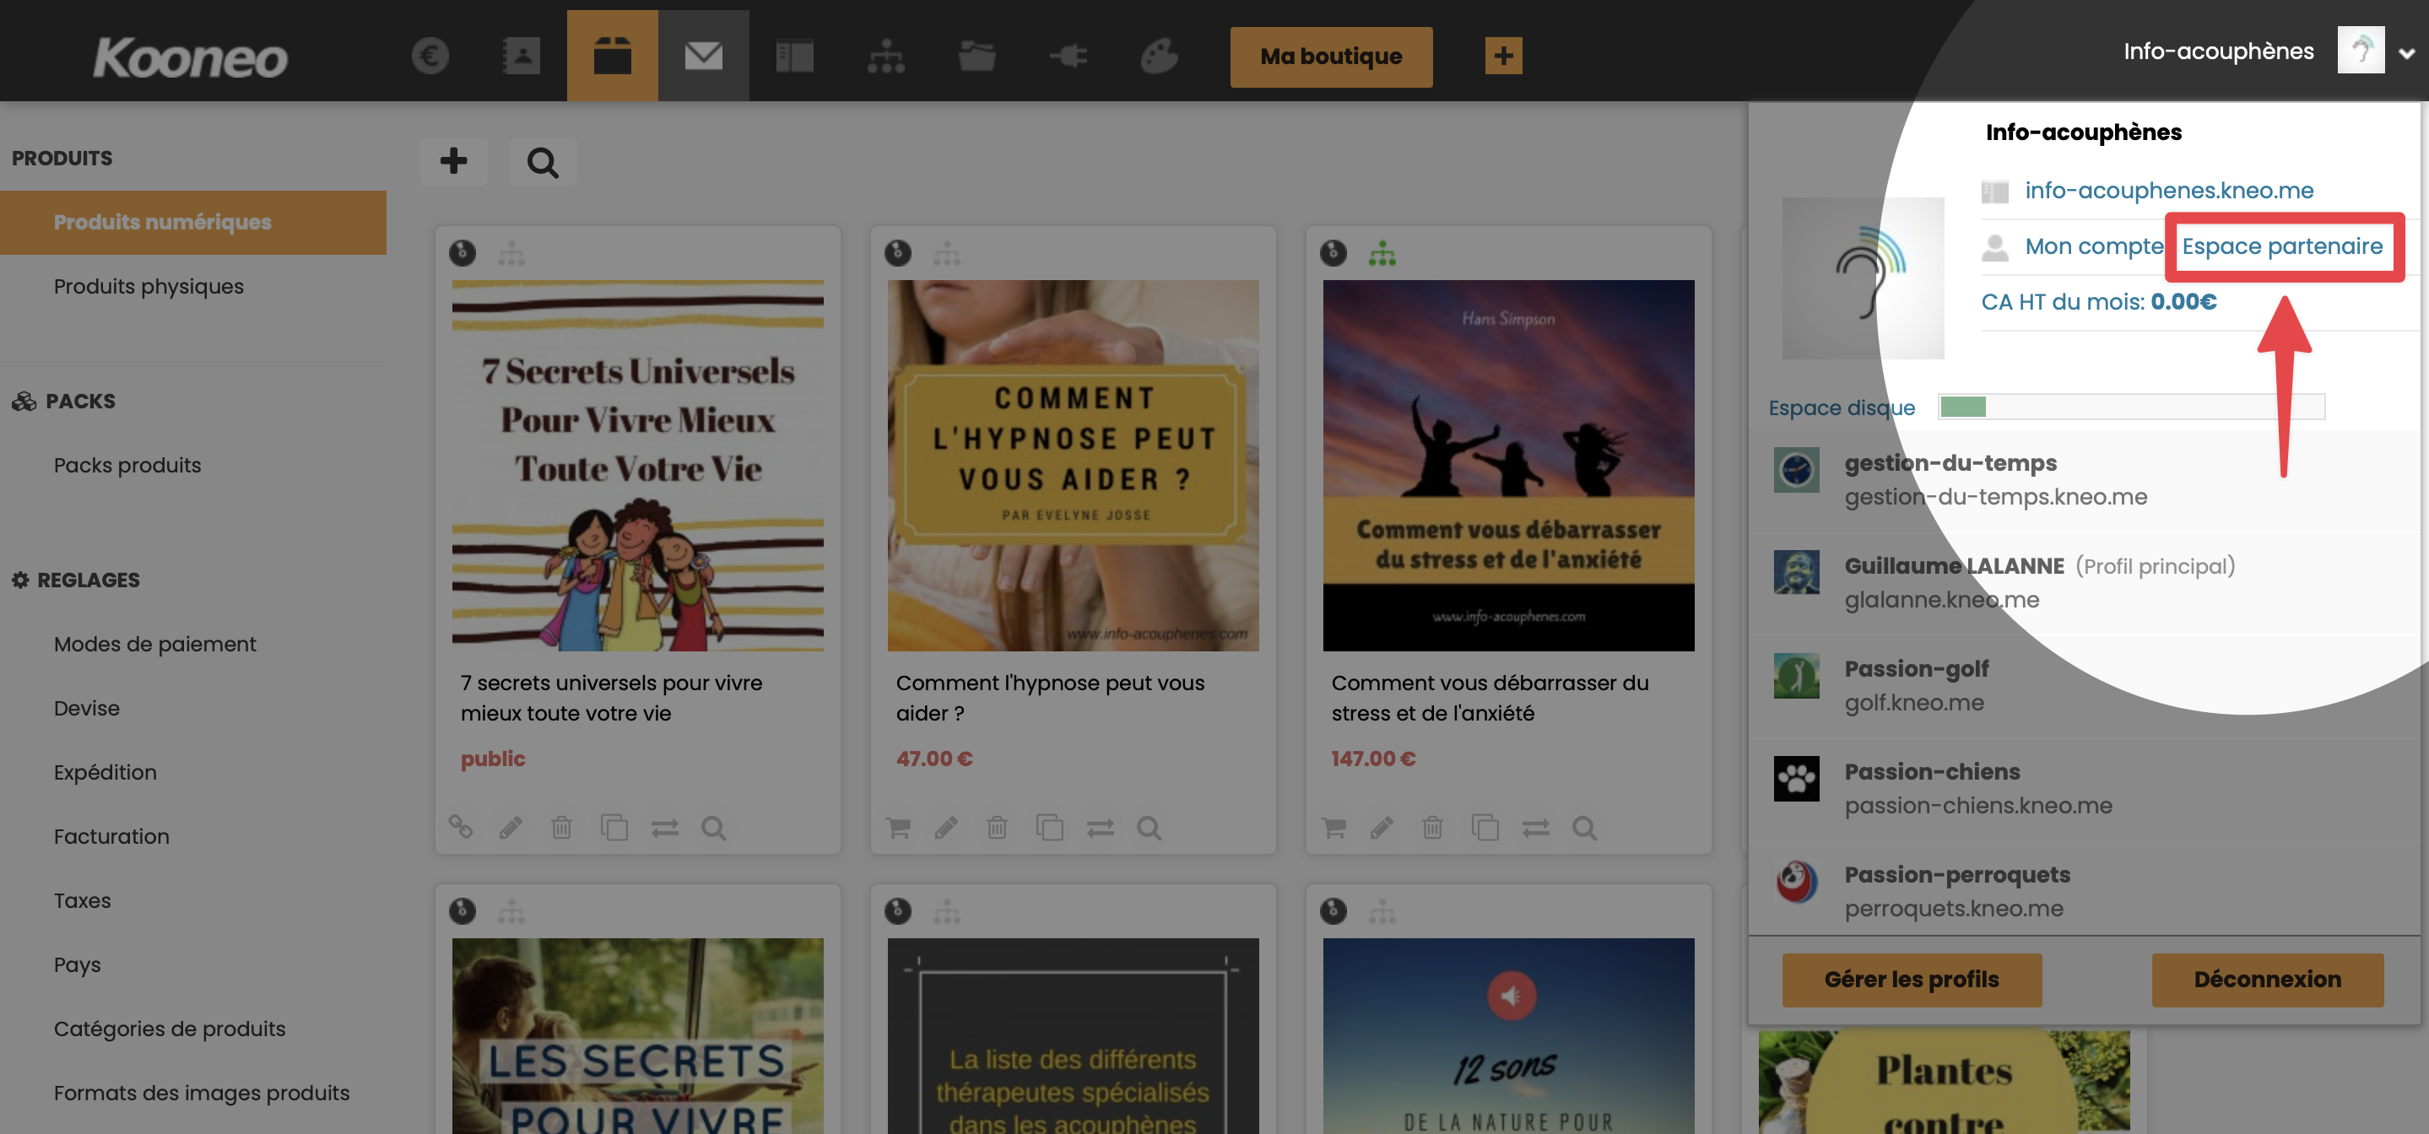Open the folder files icon in top bar
This screenshot has width=2429, height=1134.
(x=976, y=56)
